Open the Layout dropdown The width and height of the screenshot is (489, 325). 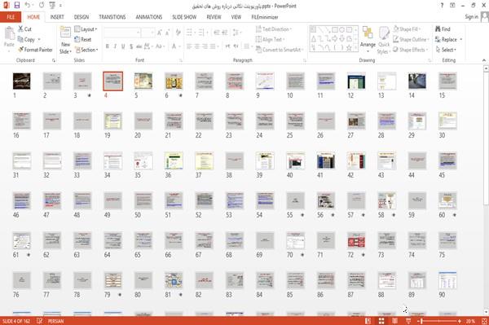pyautogui.click(x=86, y=29)
